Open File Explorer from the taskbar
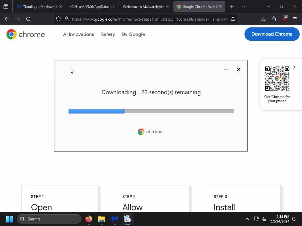The image size is (302, 226). (102, 219)
